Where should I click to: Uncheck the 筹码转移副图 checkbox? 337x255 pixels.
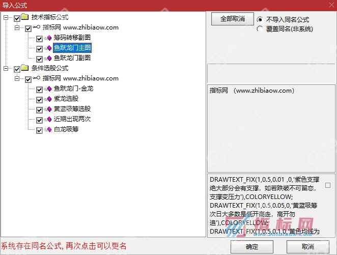(x=39, y=39)
